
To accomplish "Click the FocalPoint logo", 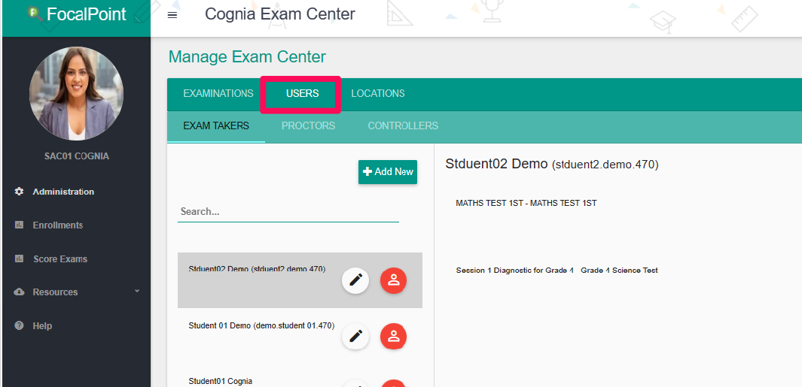I will click(77, 14).
